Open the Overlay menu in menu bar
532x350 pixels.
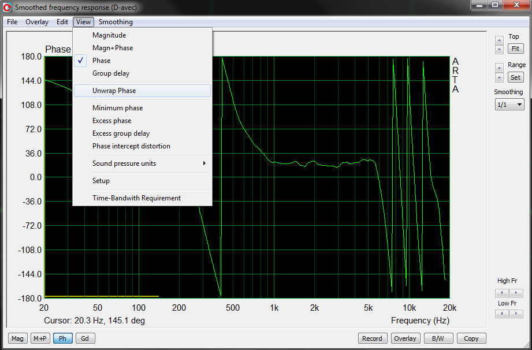(x=37, y=22)
